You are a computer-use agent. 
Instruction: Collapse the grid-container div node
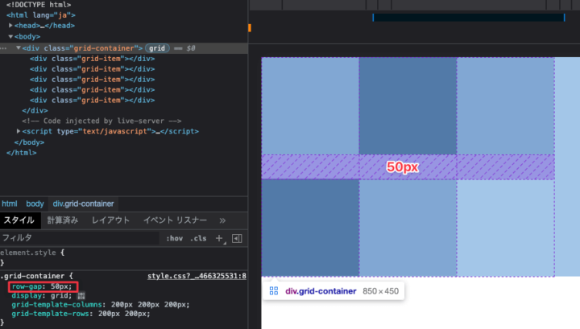click(x=18, y=48)
